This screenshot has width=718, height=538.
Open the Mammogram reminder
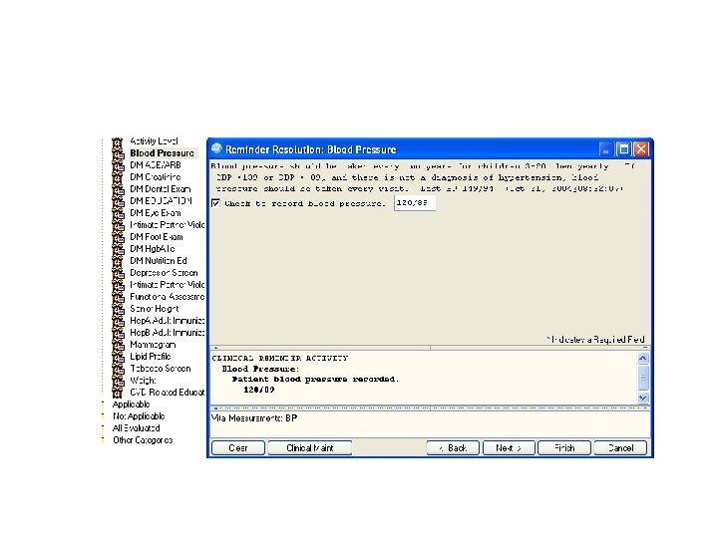click(x=153, y=345)
